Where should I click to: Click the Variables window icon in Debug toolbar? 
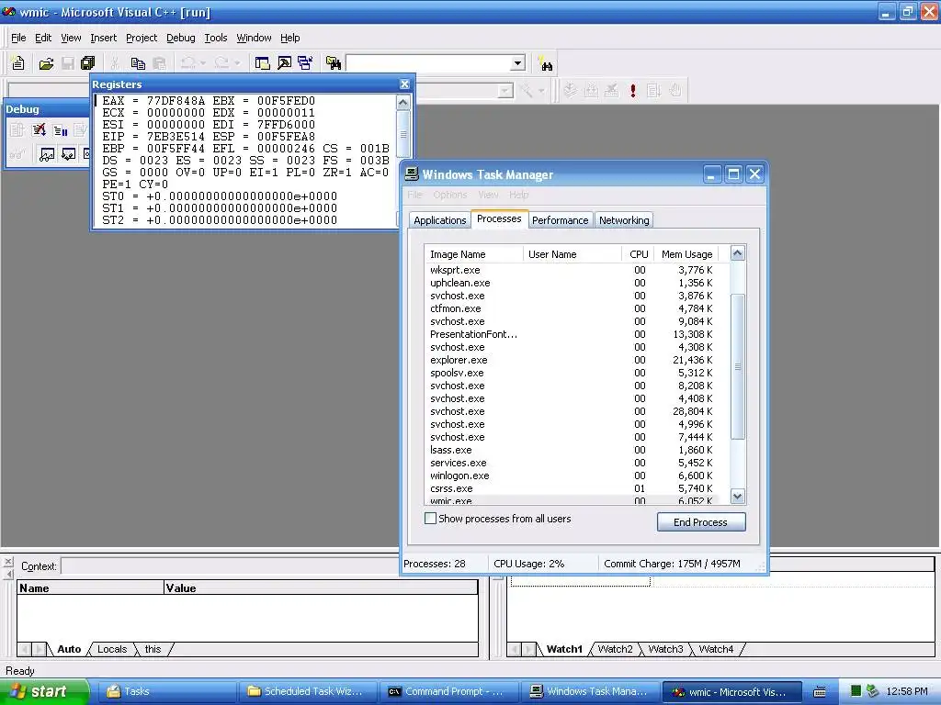coord(68,154)
